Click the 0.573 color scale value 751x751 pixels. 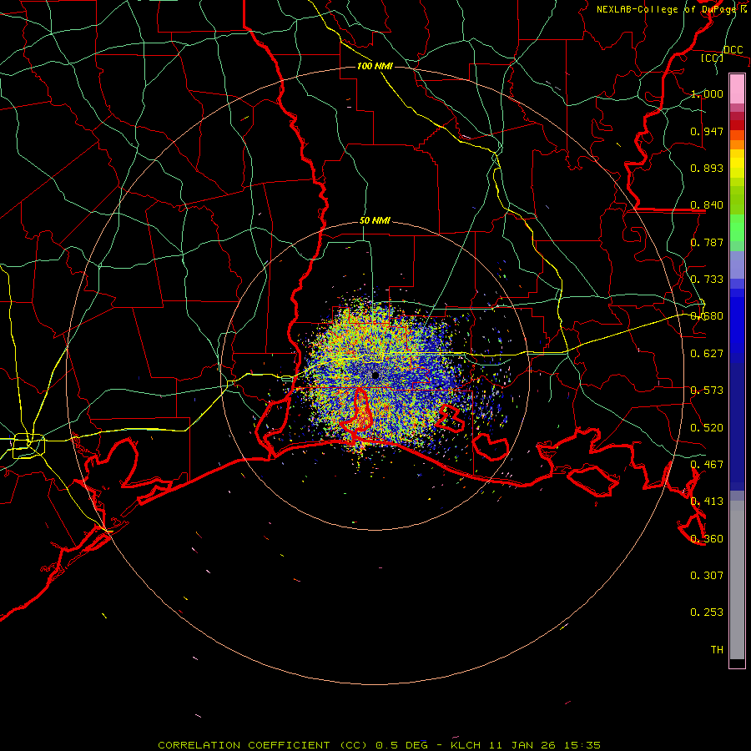[707, 391]
